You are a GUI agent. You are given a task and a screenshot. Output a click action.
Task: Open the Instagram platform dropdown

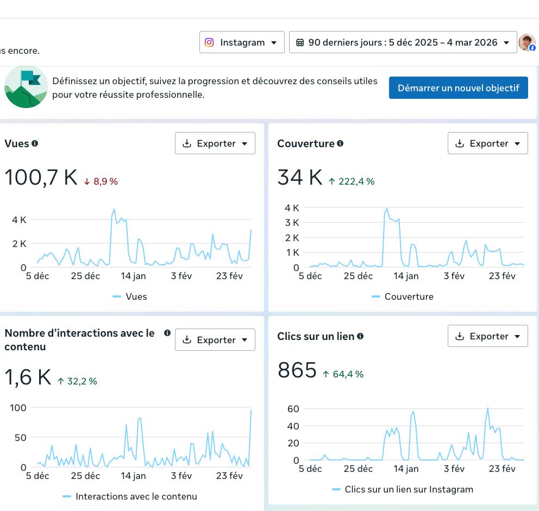pos(242,42)
